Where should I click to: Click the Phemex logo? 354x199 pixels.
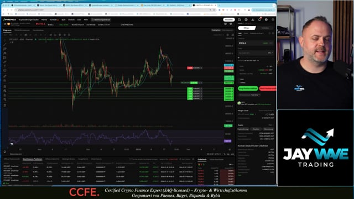[x=10, y=20]
